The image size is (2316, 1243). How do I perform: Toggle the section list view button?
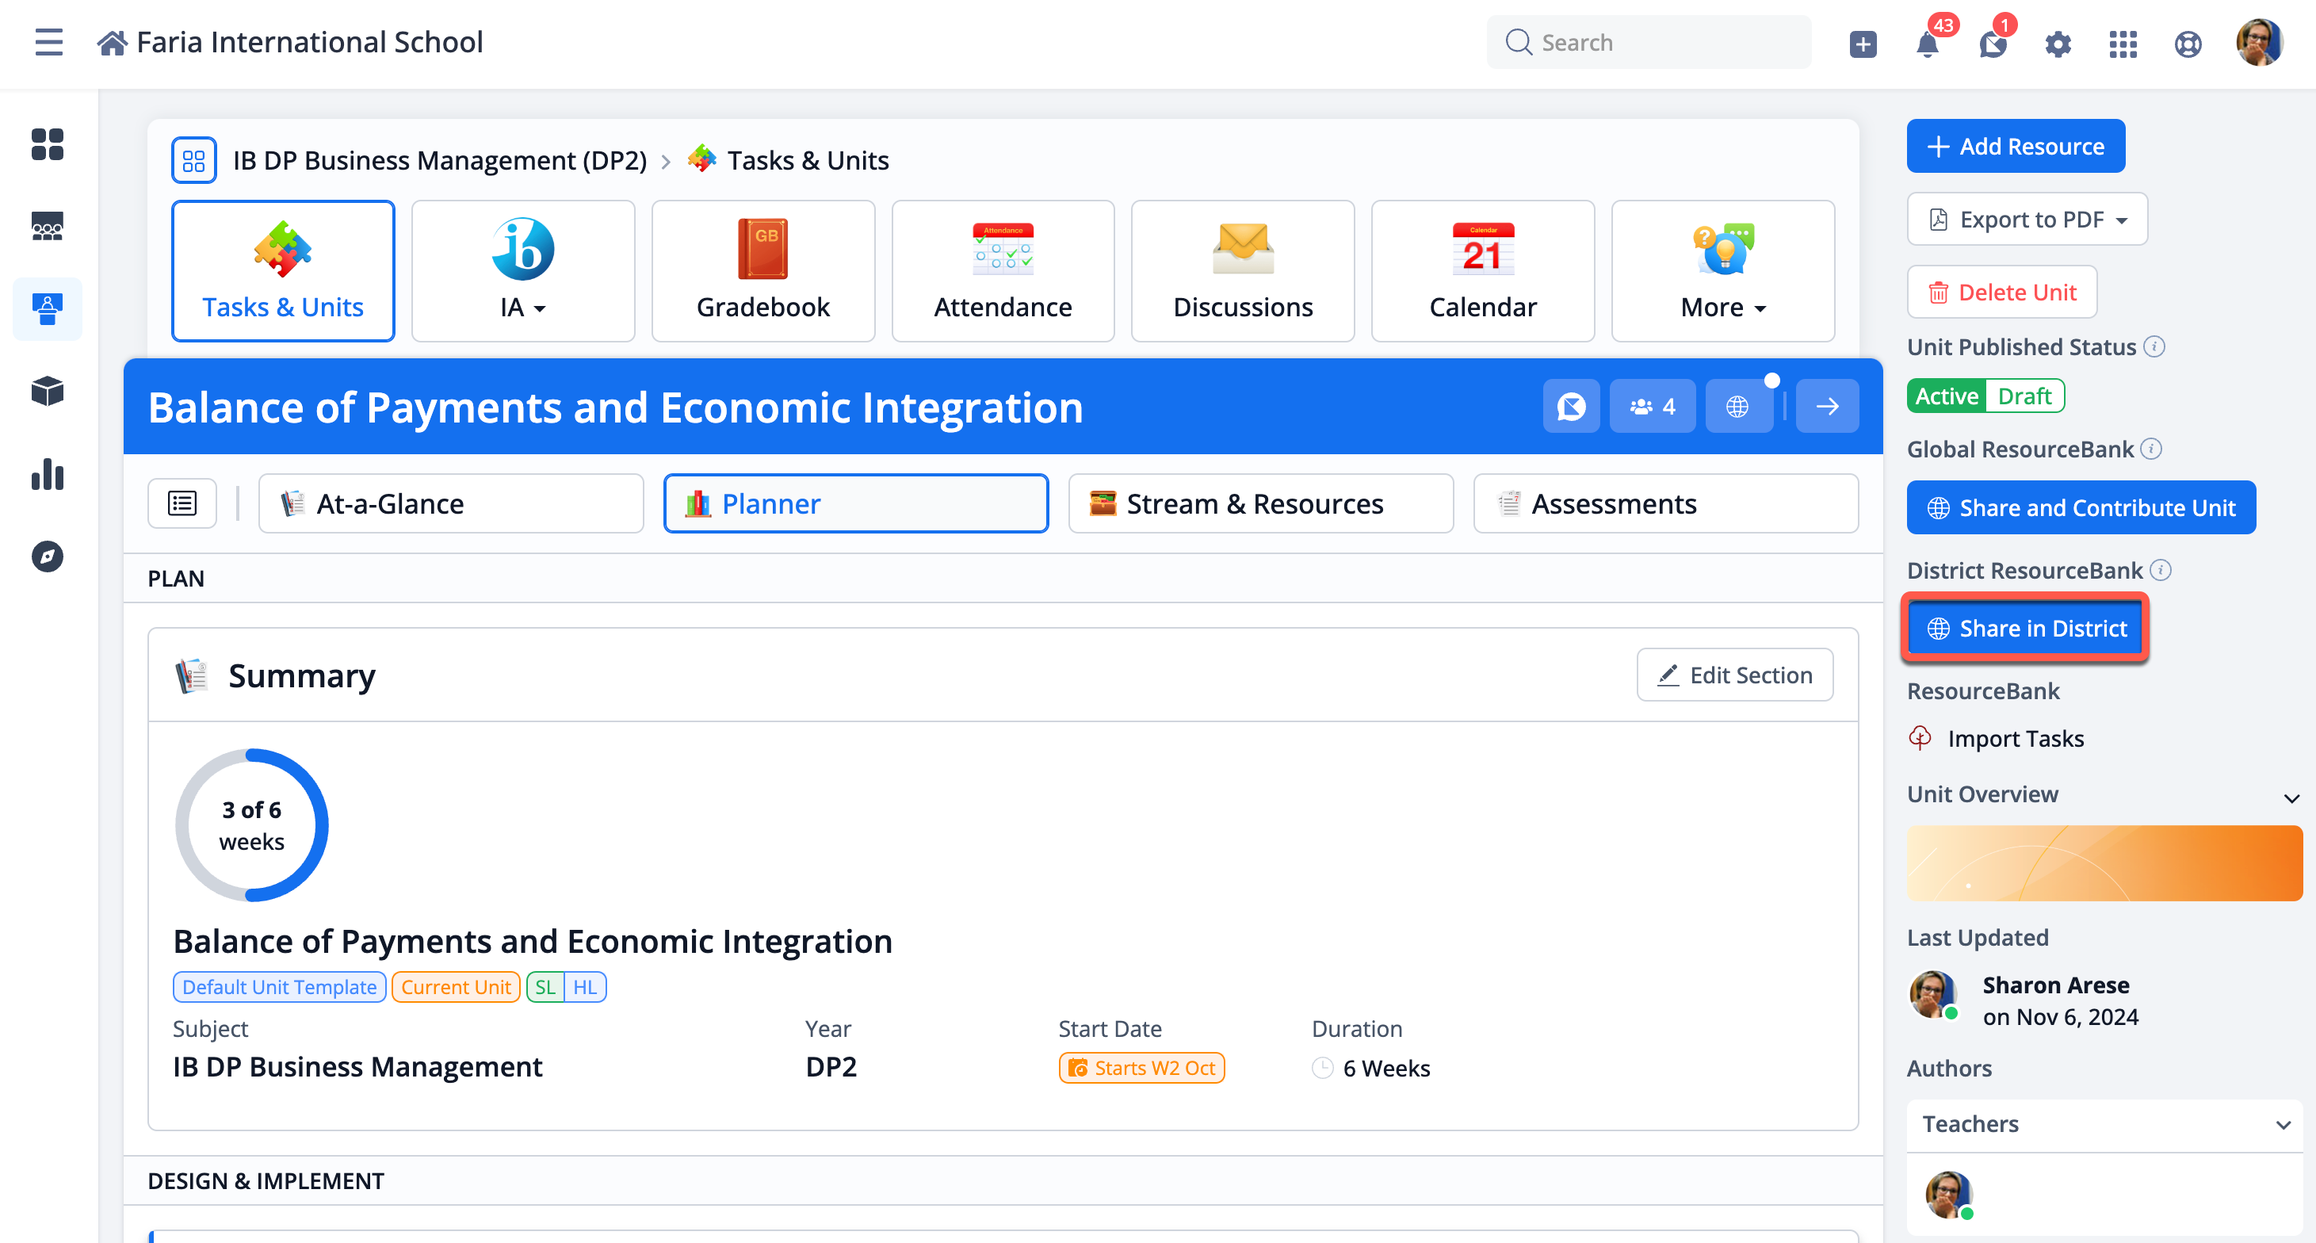182,503
